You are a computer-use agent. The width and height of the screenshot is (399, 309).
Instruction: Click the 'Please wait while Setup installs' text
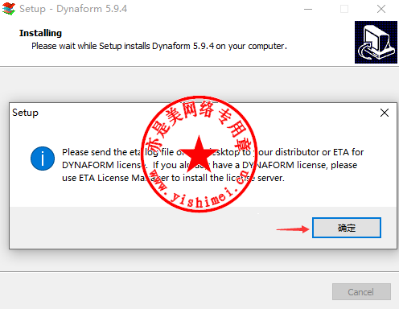click(159, 46)
